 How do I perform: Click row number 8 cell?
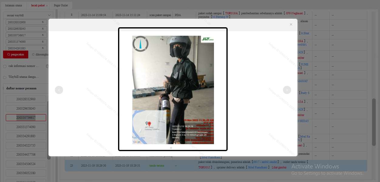pyautogui.click(x=72, y=15)
